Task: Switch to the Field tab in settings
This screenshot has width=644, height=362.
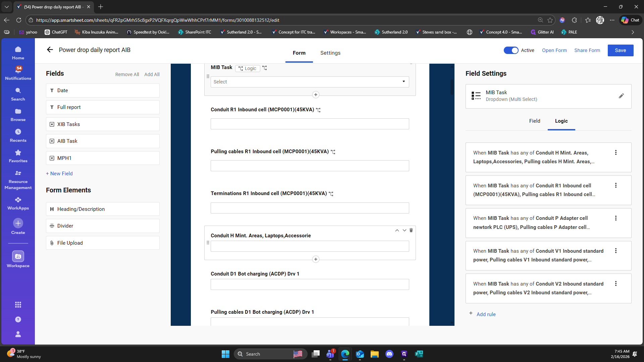Action: point(535,121)
